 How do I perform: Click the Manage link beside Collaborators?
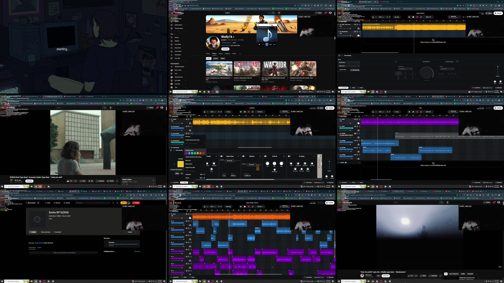pyautogui.click(x=137, y=251)
